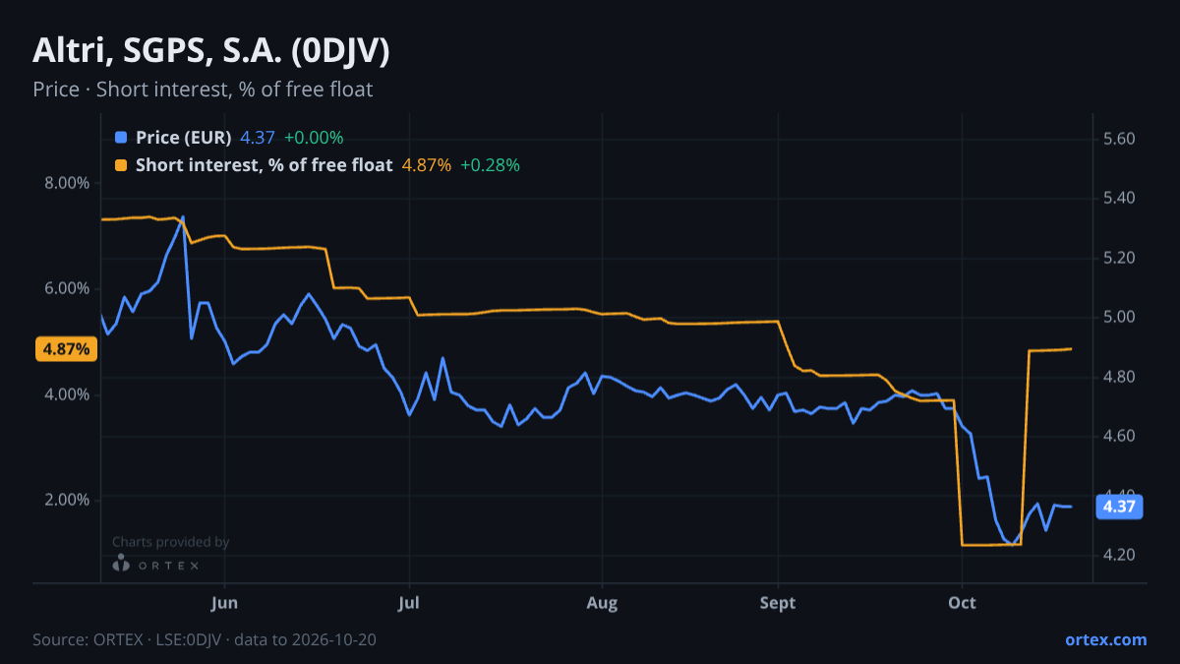Image resolution: width=1180 pixels, height=664 pixels.
Task: Click the 4.60 right axis label
Action: 1120,436
